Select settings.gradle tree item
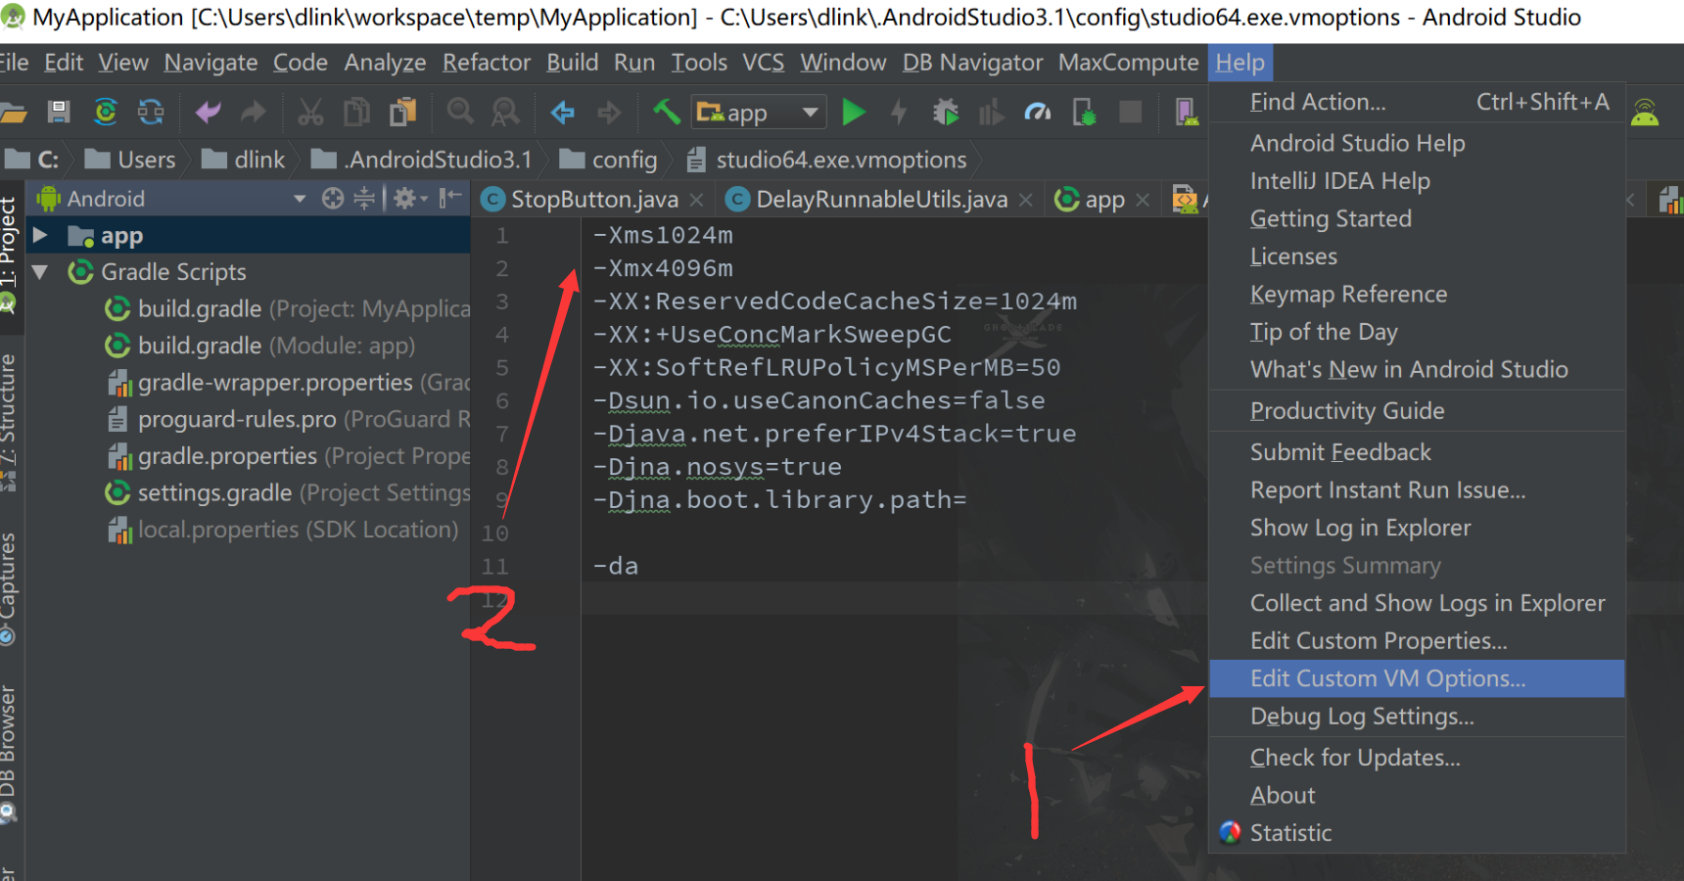The width and height of the screenshot is (1684, 881). click(x=288, y=493)
